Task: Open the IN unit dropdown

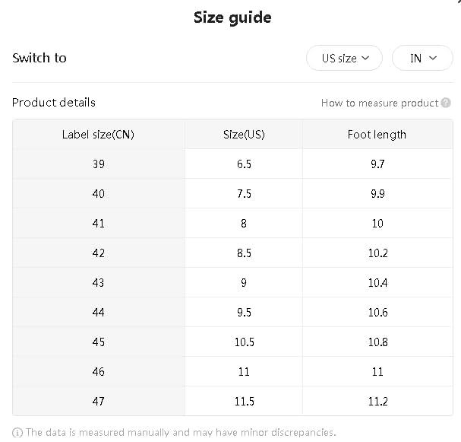Action: (x=422, y=59)
